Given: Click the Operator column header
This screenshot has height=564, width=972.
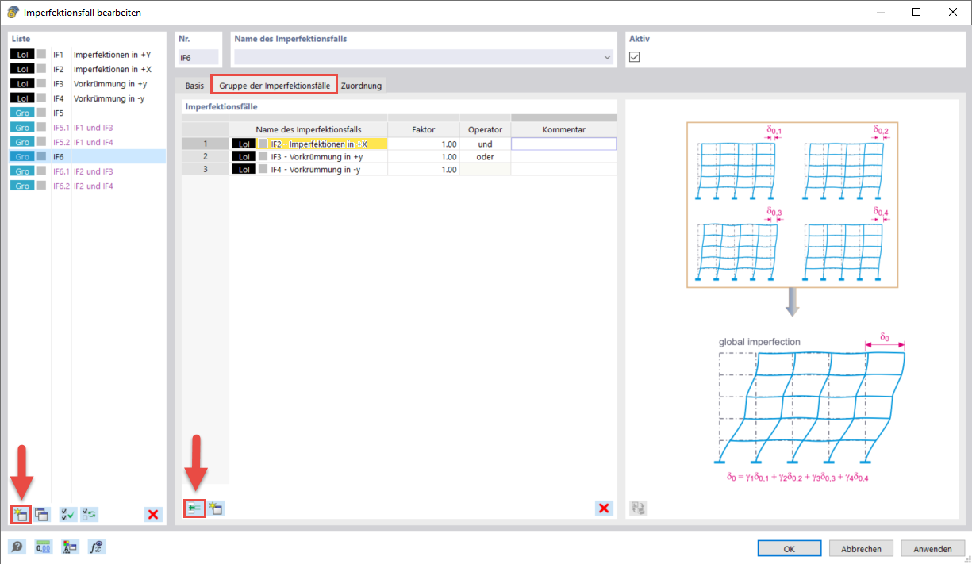Looking at the screenshot, I should (x=485, y=129).
